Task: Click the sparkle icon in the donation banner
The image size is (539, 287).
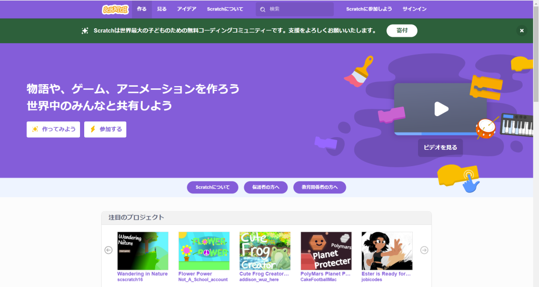Action: [85, 30]
